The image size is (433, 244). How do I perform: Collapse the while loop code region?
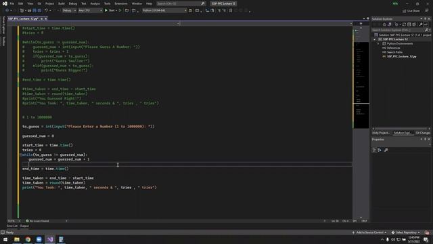21,155
